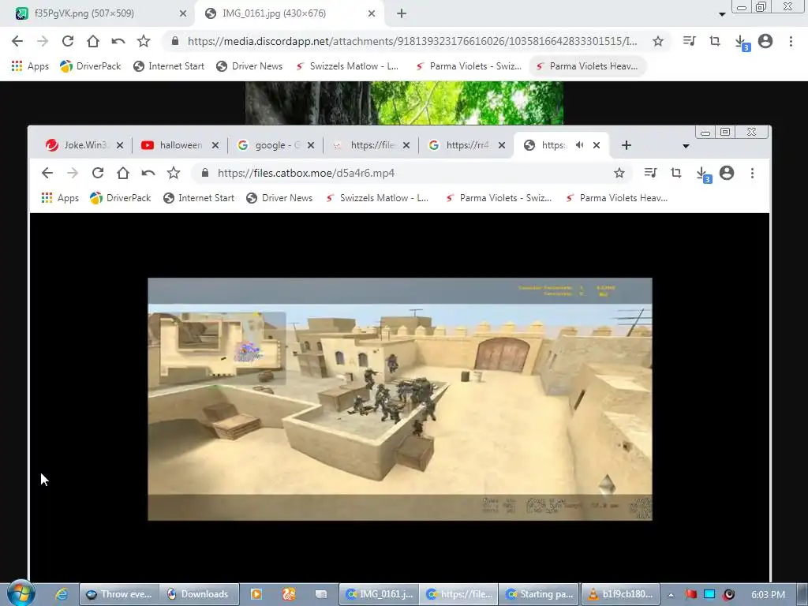Go back in the back Discord image window
808x606 pixels.
point(17,41)
